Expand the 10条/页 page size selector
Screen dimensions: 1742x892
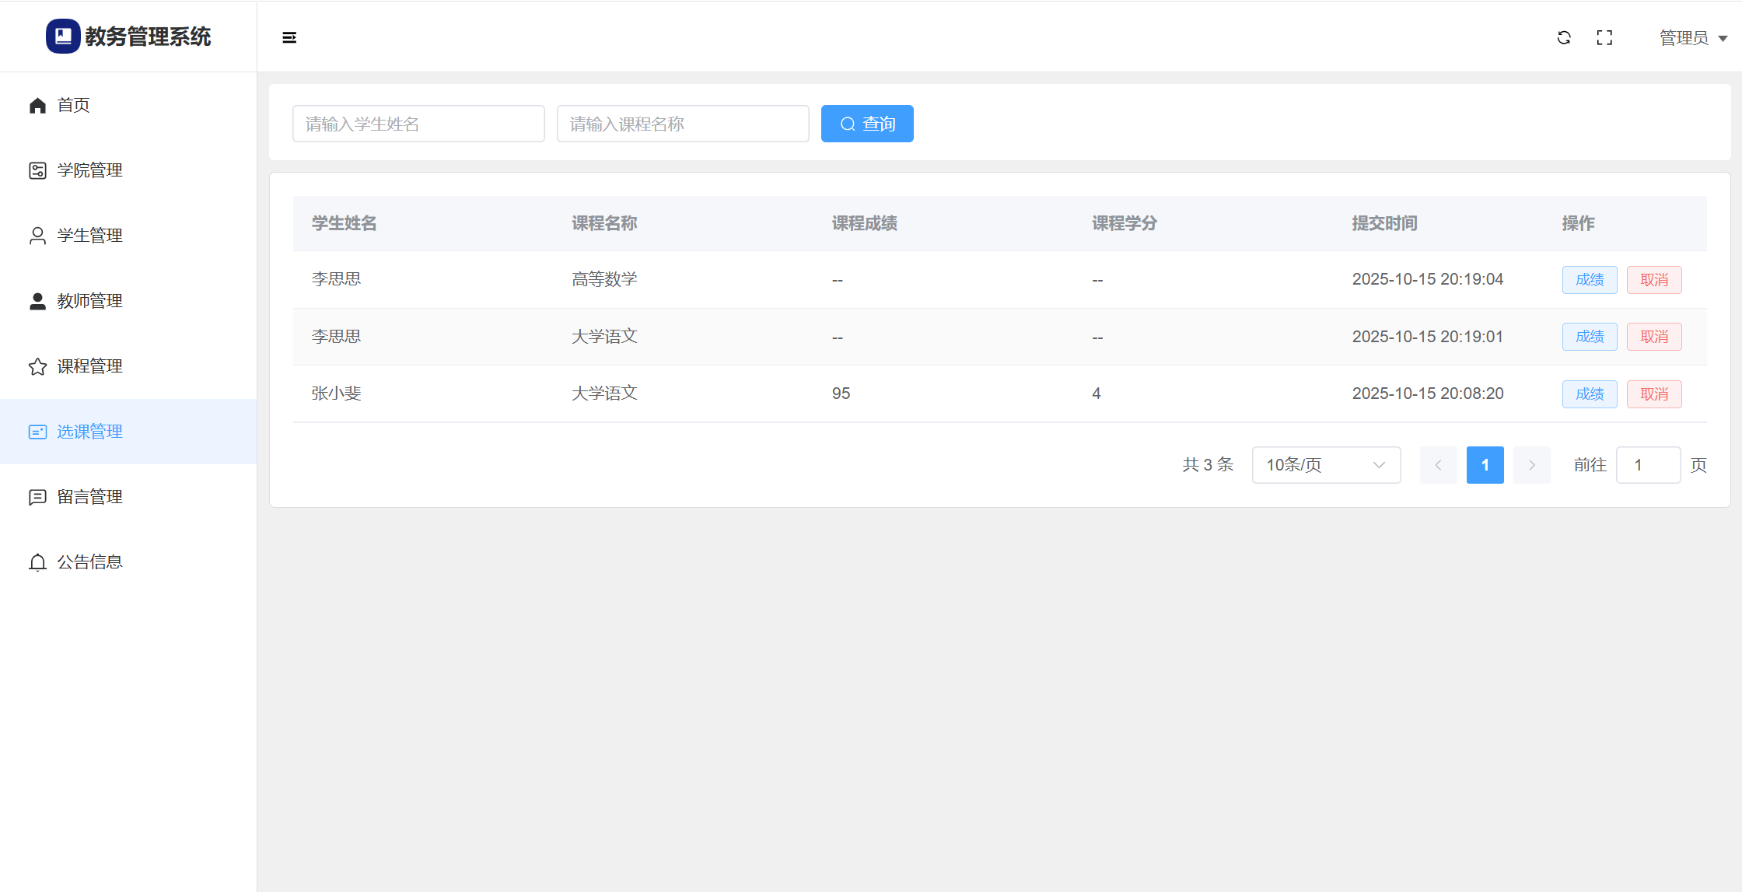coord(1326,465)
